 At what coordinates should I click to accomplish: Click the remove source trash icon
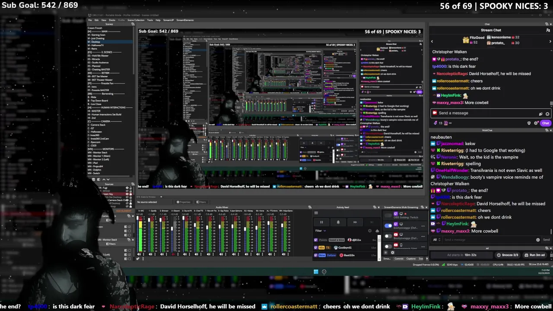[x=94, y=179]
